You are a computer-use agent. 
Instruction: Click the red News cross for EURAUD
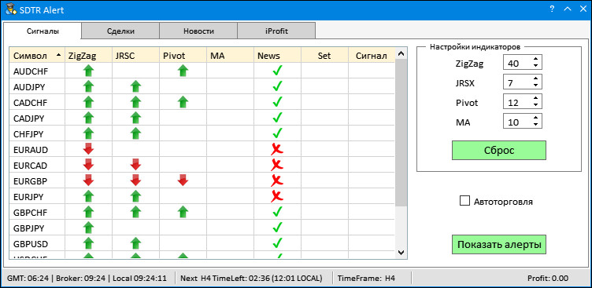coord(277,149)
